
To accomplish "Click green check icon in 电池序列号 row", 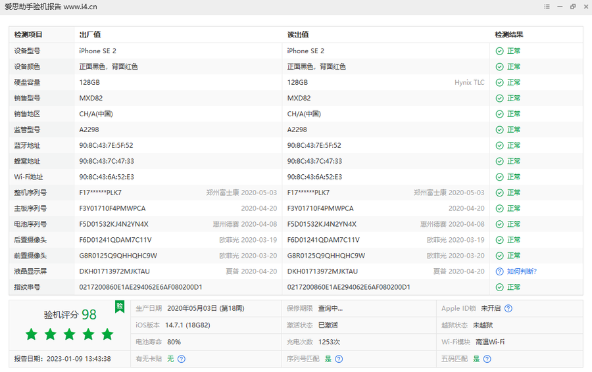I will (x=499, y=225).
